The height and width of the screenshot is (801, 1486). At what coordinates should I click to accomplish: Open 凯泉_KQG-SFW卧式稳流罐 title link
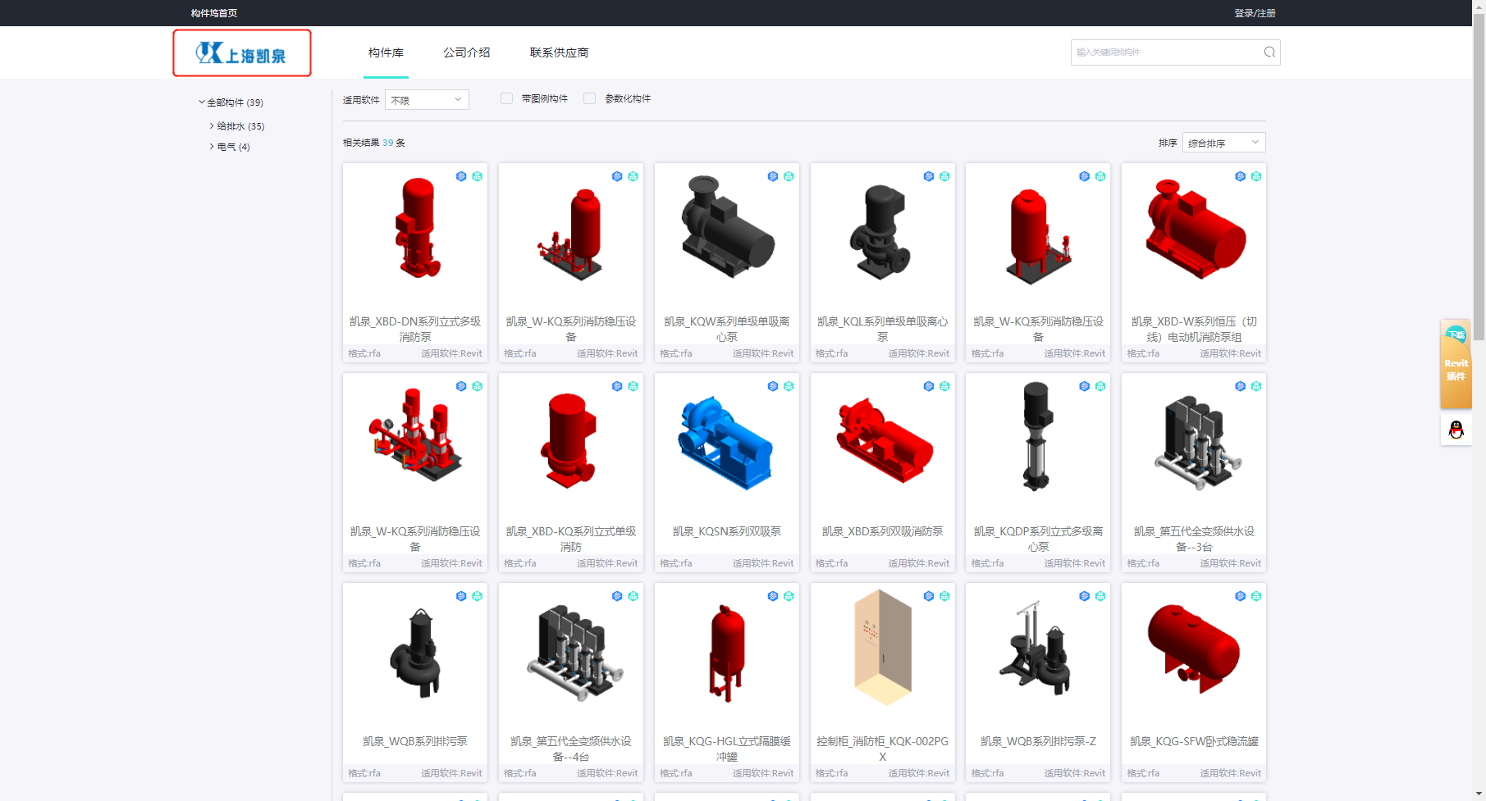coord(1194,741)
